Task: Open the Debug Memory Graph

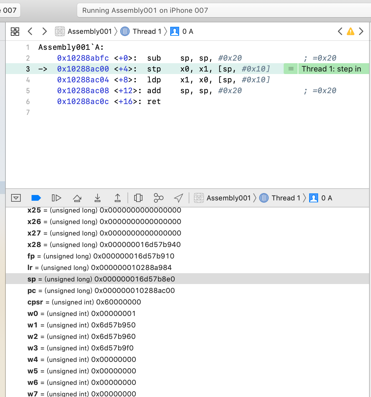Action: tap(158, 198)
